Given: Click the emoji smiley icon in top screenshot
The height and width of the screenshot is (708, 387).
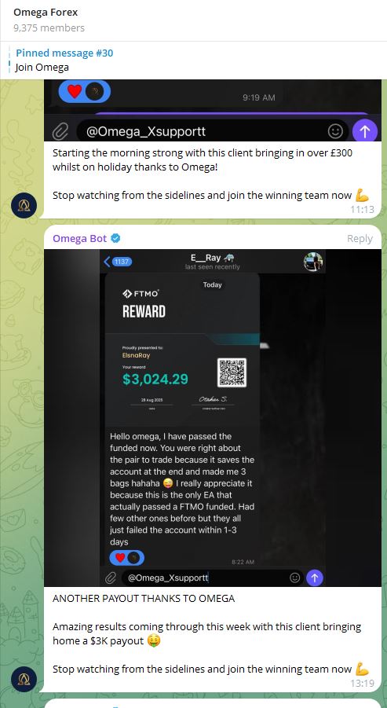Looking at the screenshot, I should [x=335, y=131].
